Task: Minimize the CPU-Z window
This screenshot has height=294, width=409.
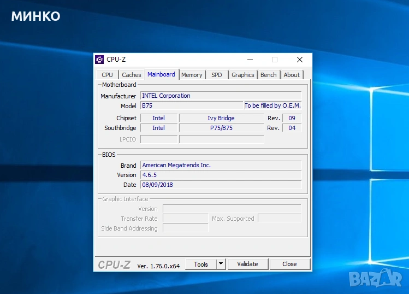Action: coord(250,60)
